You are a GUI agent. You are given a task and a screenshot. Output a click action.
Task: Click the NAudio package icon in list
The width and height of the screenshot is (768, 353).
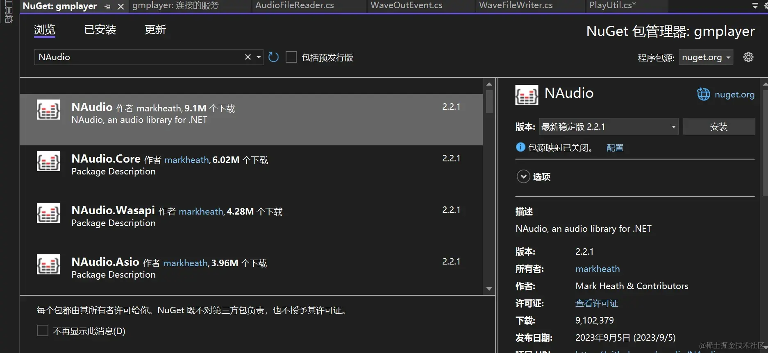pos(48,110)
